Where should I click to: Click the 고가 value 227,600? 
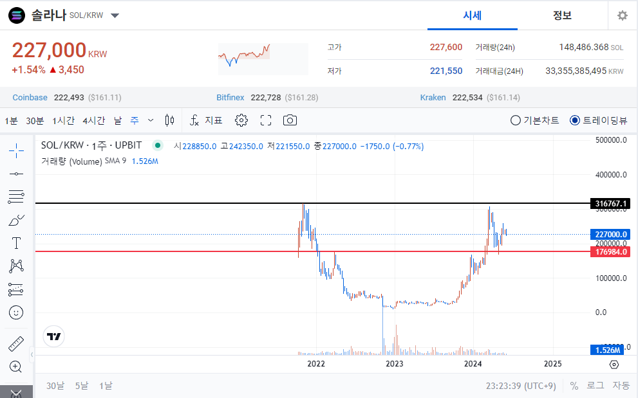446,47
